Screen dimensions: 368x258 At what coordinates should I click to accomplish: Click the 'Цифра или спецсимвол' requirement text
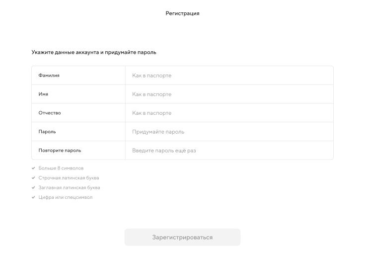coord(66,197)
